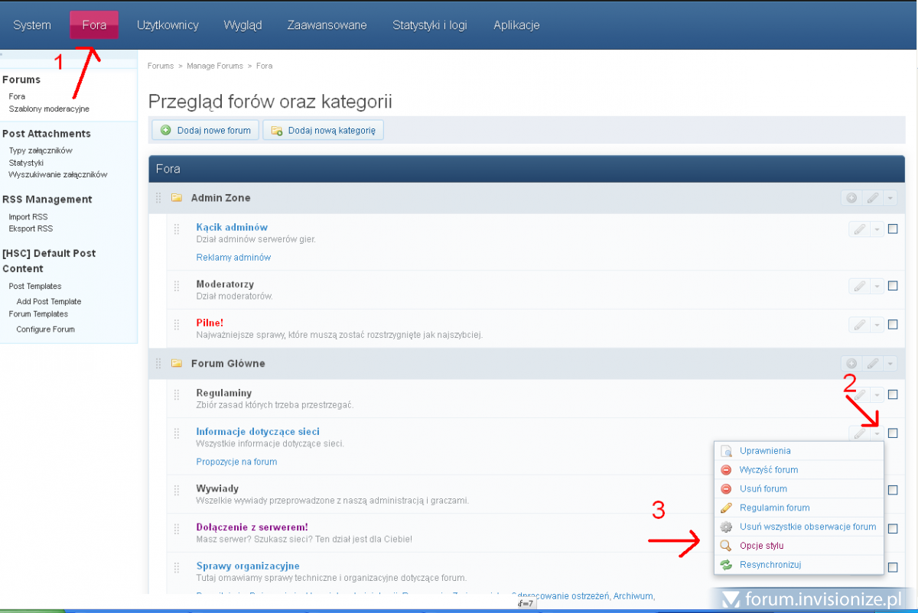The width and height of the screenshot is (918, 613).
Task: Select the Moderatorzy forum checkbox
Action: pyautogui.click(x=893, y=286)
